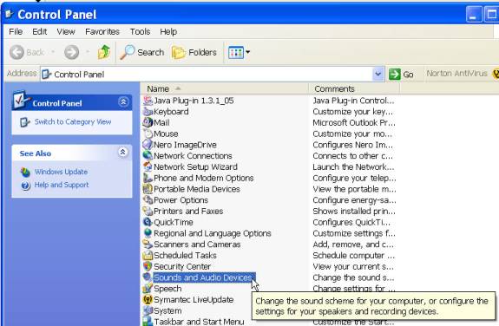Image resolution: width=499 pixels, height=326 pixels.
Task: Open the Symantec LiveUpdate icon
Action: pyautogui.click(x=148, y=300)
